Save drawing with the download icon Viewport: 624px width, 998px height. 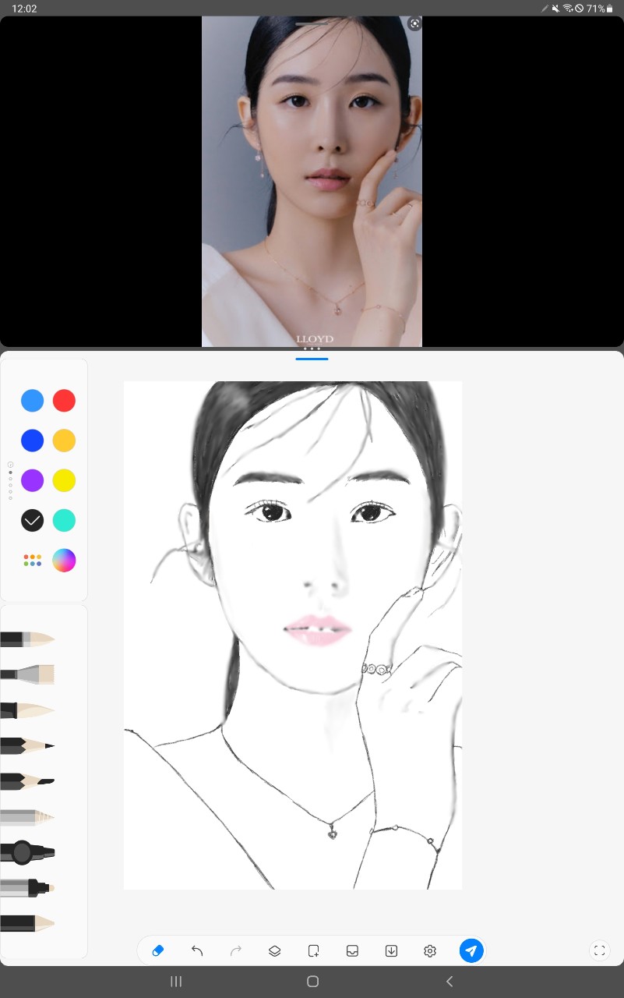click(391, 951)
